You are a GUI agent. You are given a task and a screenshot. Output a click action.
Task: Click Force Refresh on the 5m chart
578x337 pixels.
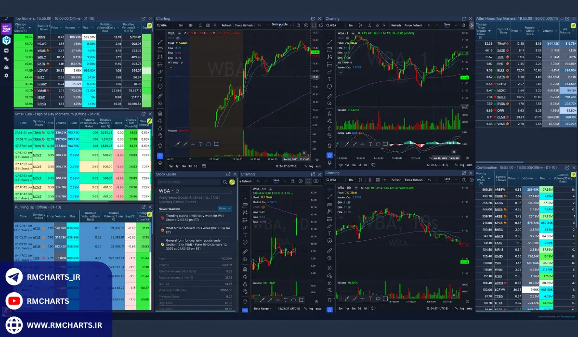[x=245, y=25]
